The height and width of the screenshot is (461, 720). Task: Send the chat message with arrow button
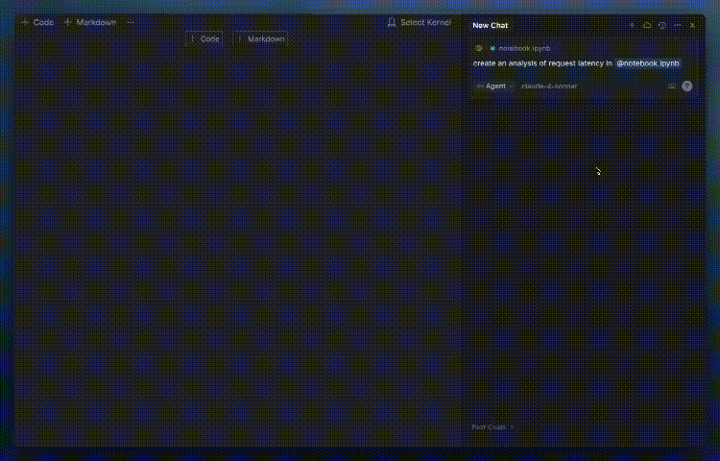click(x=687, y=86)
